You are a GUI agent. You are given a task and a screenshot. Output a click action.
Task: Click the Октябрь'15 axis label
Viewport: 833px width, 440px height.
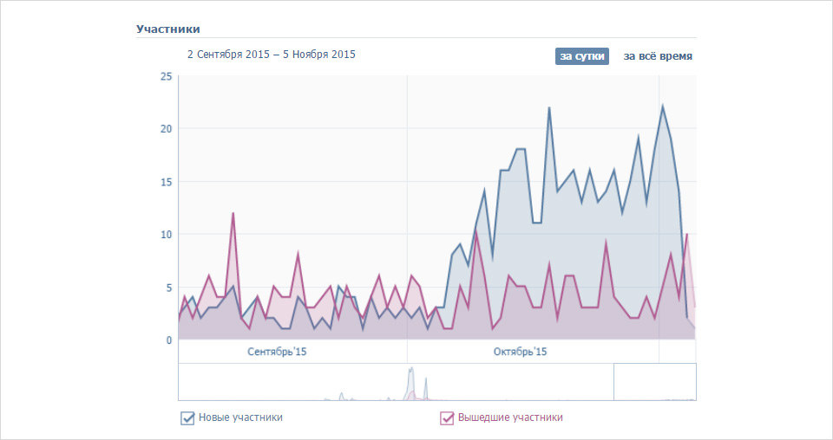click(520, 352)
